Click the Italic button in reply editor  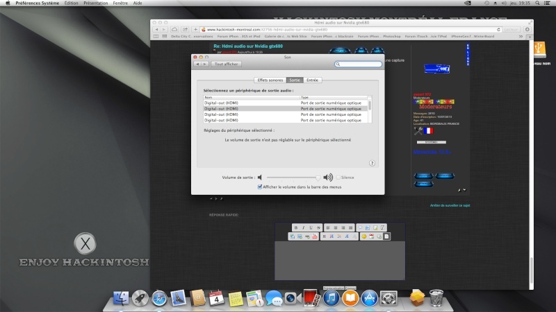[x=304, y=227]
